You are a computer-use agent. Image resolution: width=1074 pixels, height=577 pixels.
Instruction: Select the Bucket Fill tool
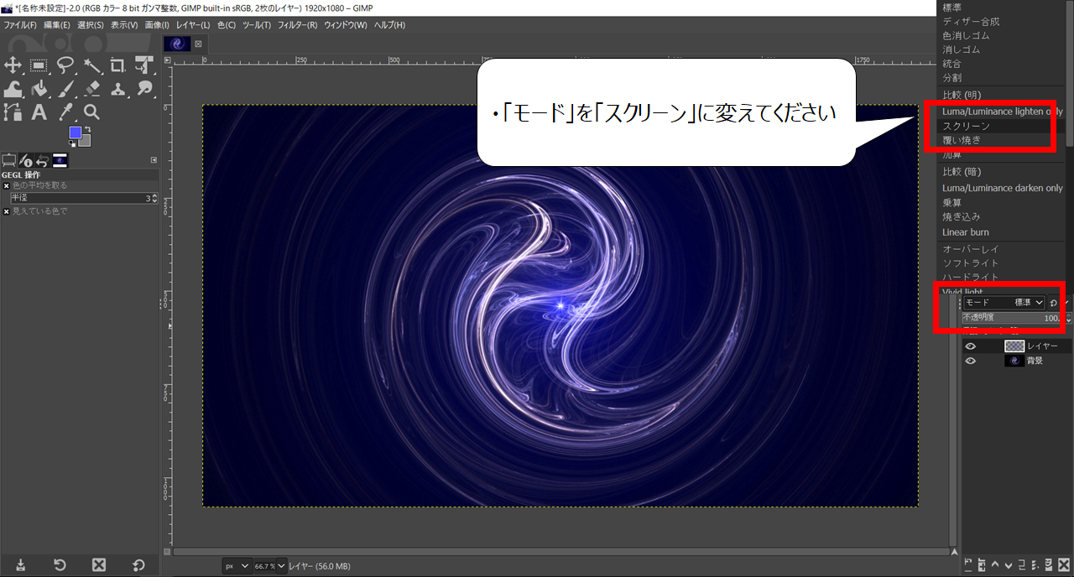(39, 88)
